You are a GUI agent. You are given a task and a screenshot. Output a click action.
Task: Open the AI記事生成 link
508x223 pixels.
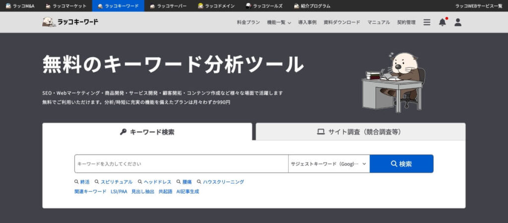(x=188, y=192)
